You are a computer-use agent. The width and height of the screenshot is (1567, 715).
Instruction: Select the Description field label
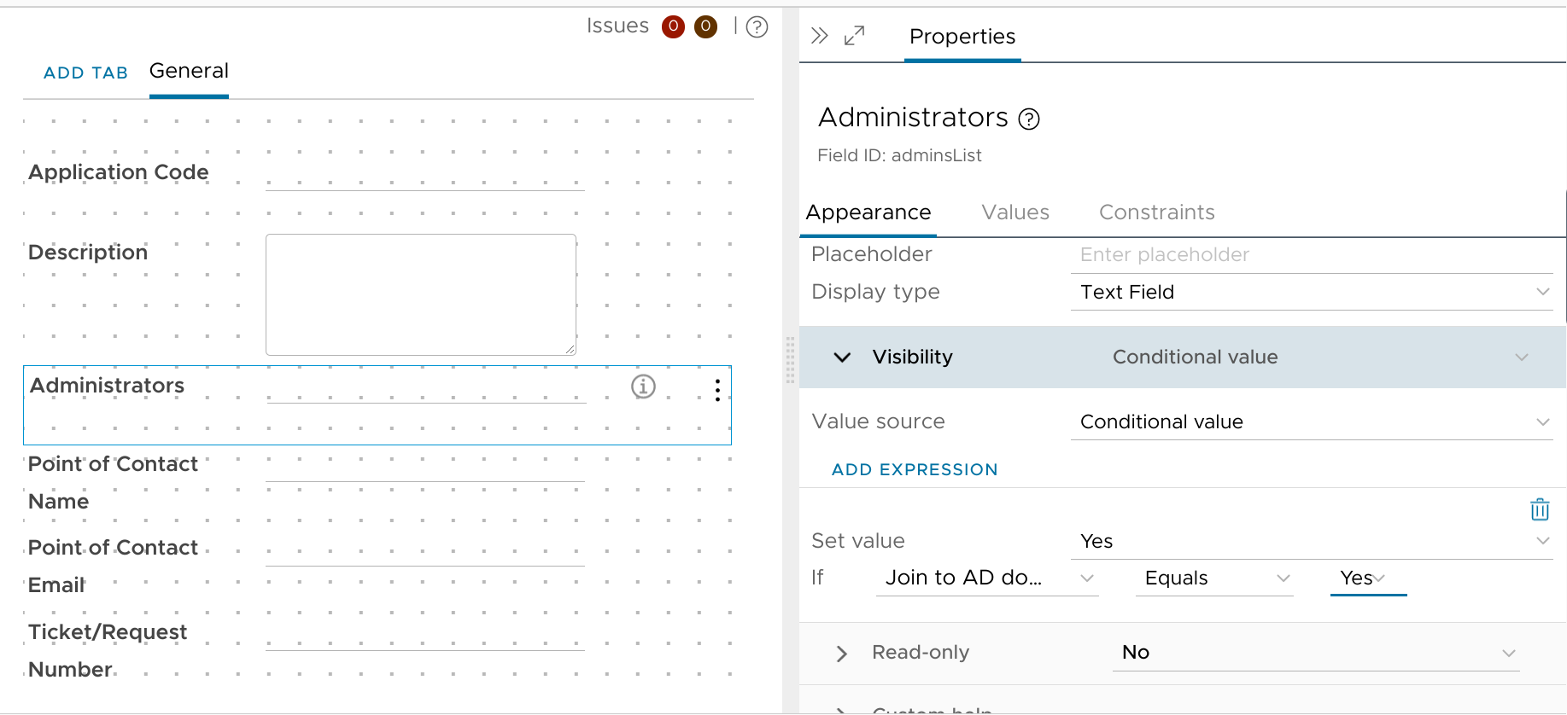[88, 253]
